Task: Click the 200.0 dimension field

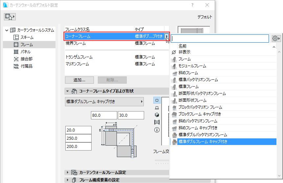Action: (78, 146)
